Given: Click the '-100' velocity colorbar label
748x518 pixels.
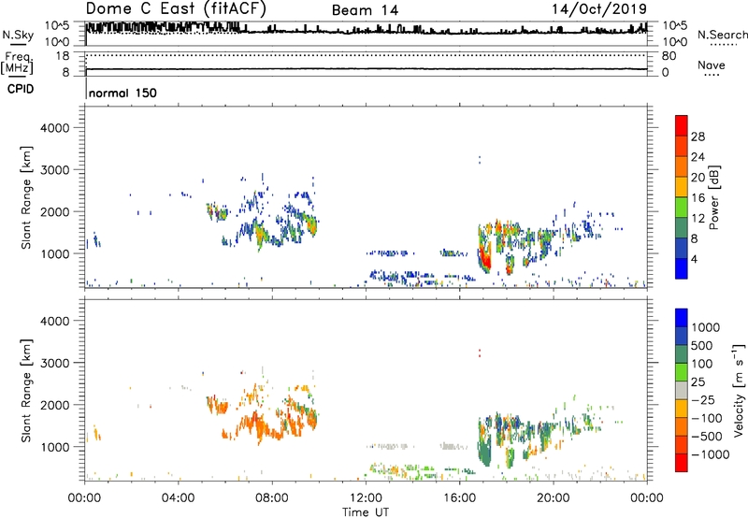Looking at the screenshot, I should click(707, 418).
